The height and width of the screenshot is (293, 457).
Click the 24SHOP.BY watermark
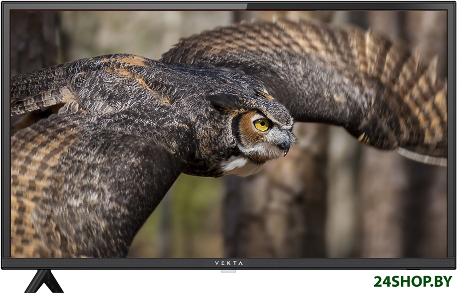[412, 281]
